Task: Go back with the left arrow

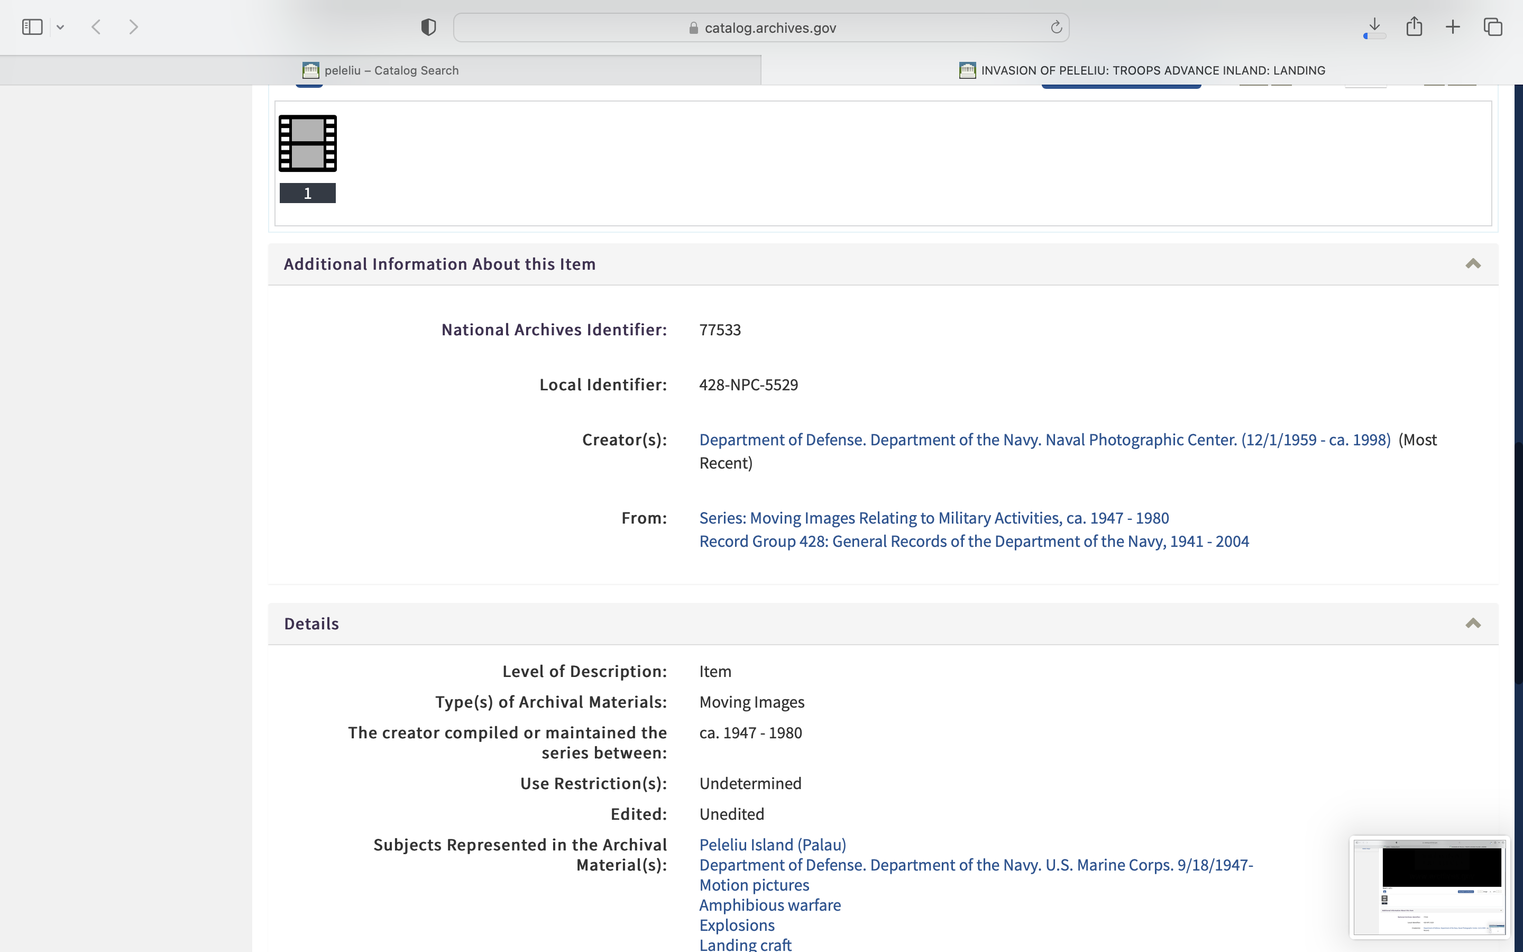Action: pyautogui.click(x=96, y=27)
